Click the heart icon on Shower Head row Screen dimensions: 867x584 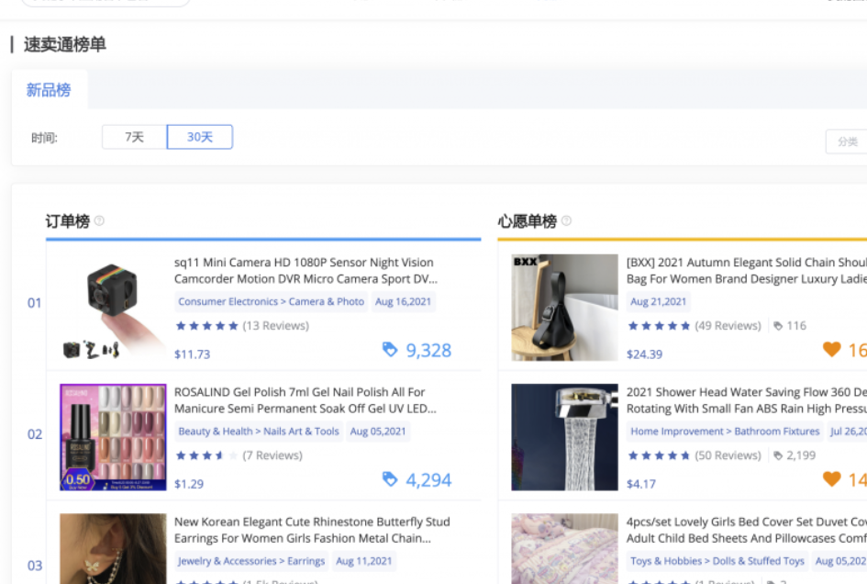(x=831, y=478)
